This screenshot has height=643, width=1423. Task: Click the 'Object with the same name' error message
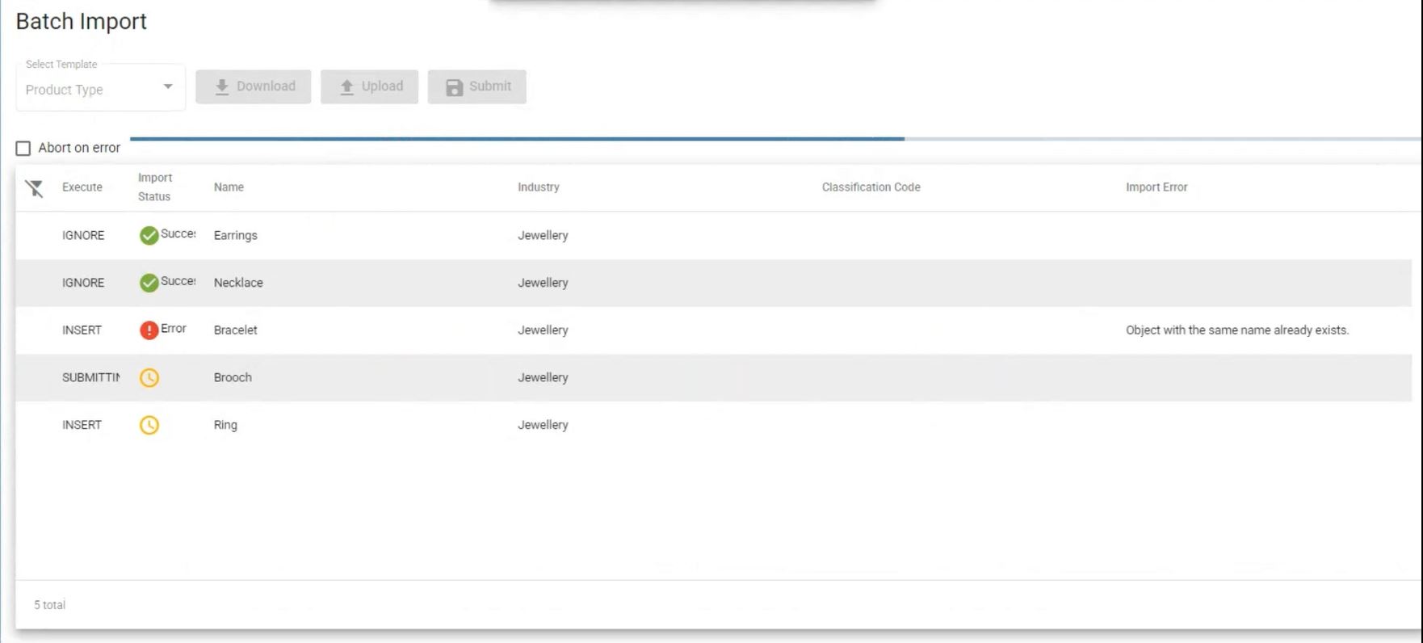(1237, 330)
